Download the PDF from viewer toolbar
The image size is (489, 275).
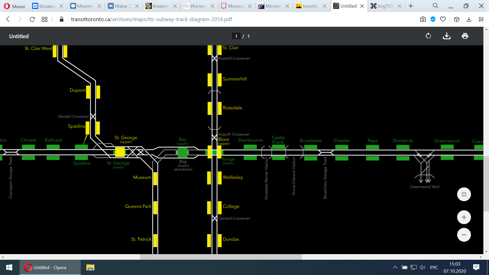[x=447, y=36]
